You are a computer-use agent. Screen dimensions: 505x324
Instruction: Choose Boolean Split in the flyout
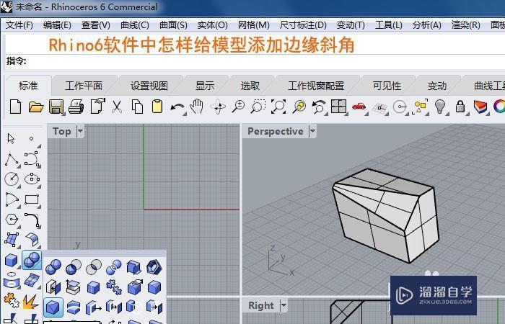pyautogui.click(x=114, y=267)
